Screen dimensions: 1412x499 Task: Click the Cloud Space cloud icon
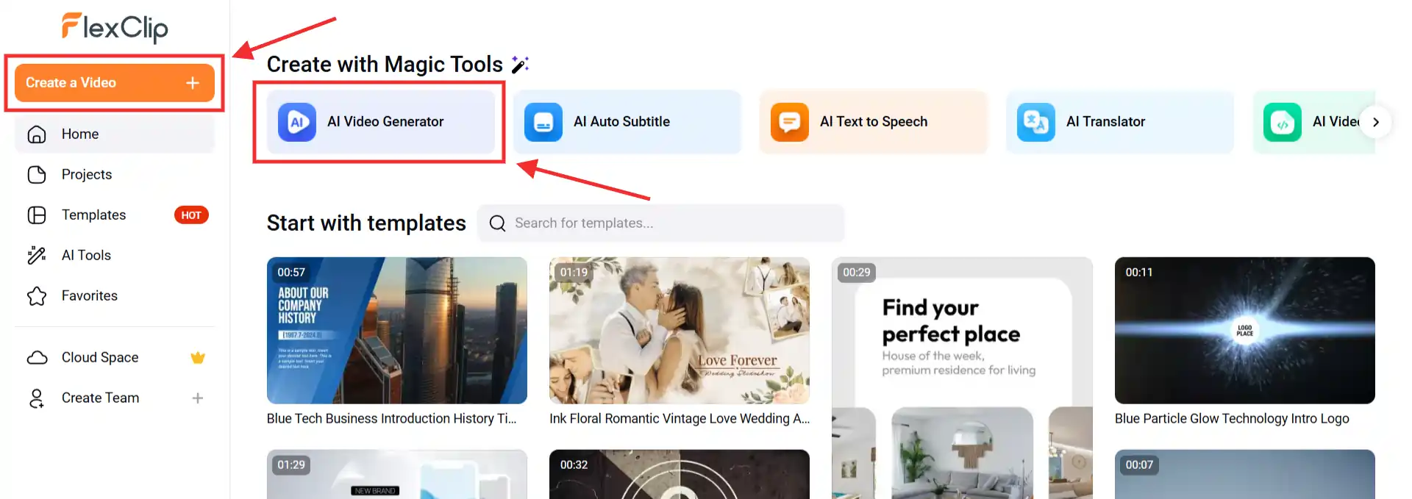point(37,357)
